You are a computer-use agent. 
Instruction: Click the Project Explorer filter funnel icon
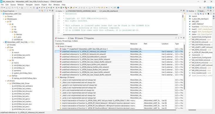[45, 11]
